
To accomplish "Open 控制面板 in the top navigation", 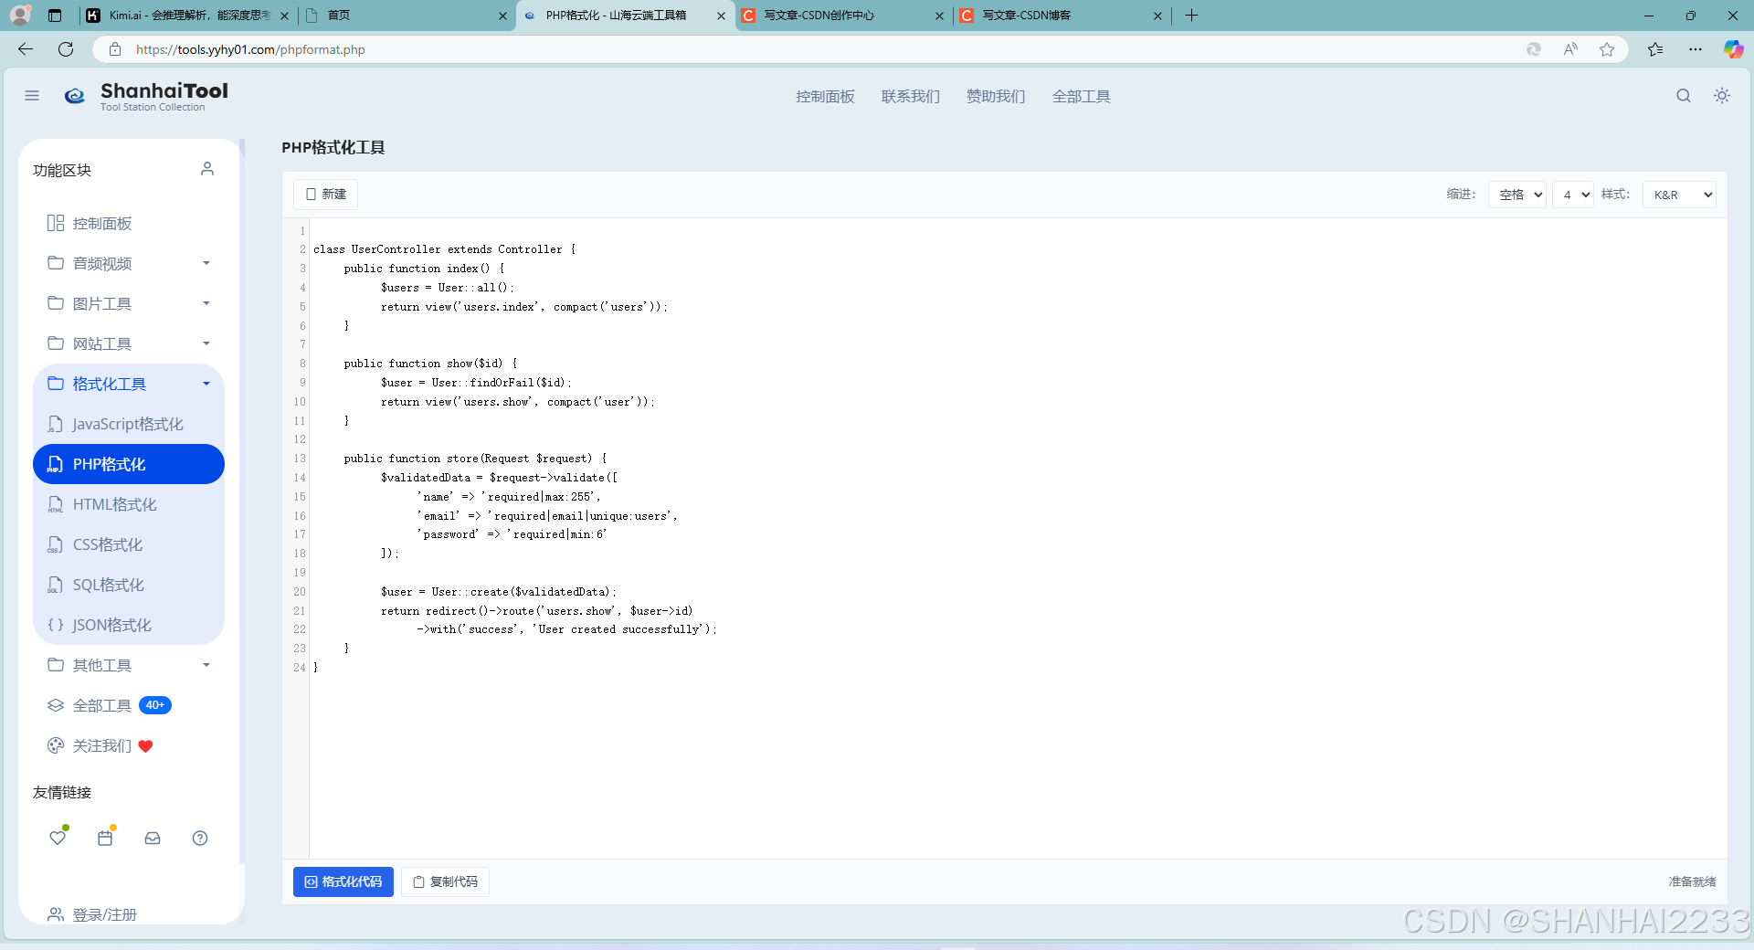I will tap(825, 96).
